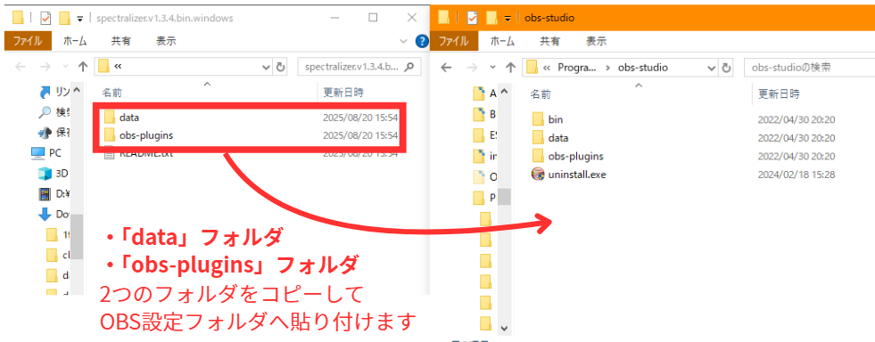Click new folder icon in spectralizer title bar
Screen dimensions: 875x342
65,19
